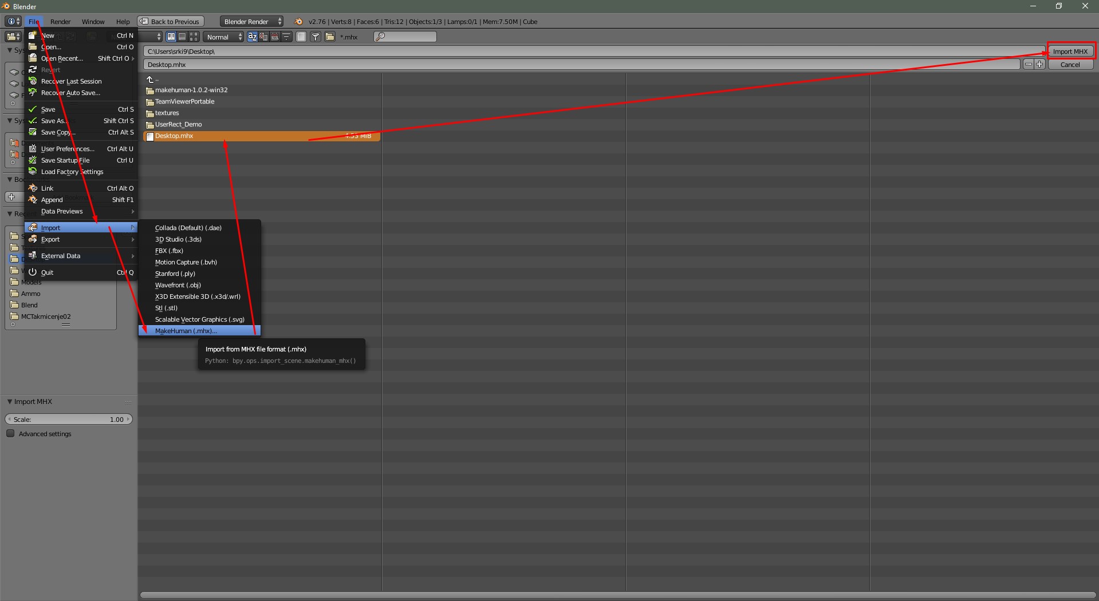
Task: Click the Import MHX button
Action: [x=1070, y=52]
